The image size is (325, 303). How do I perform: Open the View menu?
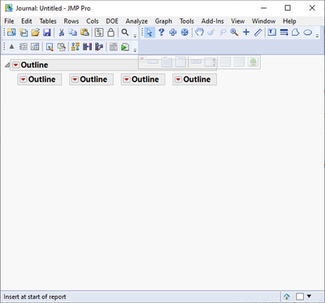pos(238,21)
